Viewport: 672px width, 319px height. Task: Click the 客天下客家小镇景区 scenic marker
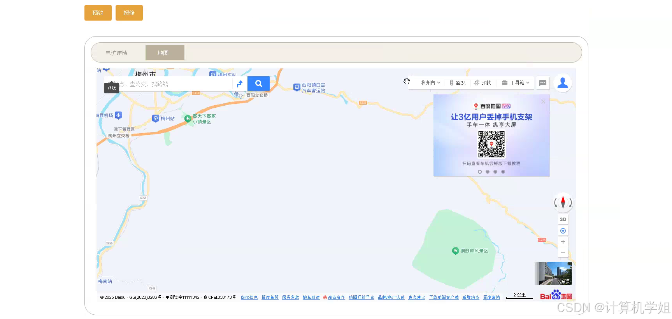(188, 119)
